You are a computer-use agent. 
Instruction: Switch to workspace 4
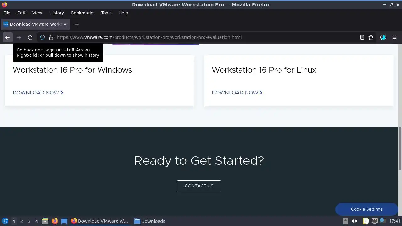(36, 221)
